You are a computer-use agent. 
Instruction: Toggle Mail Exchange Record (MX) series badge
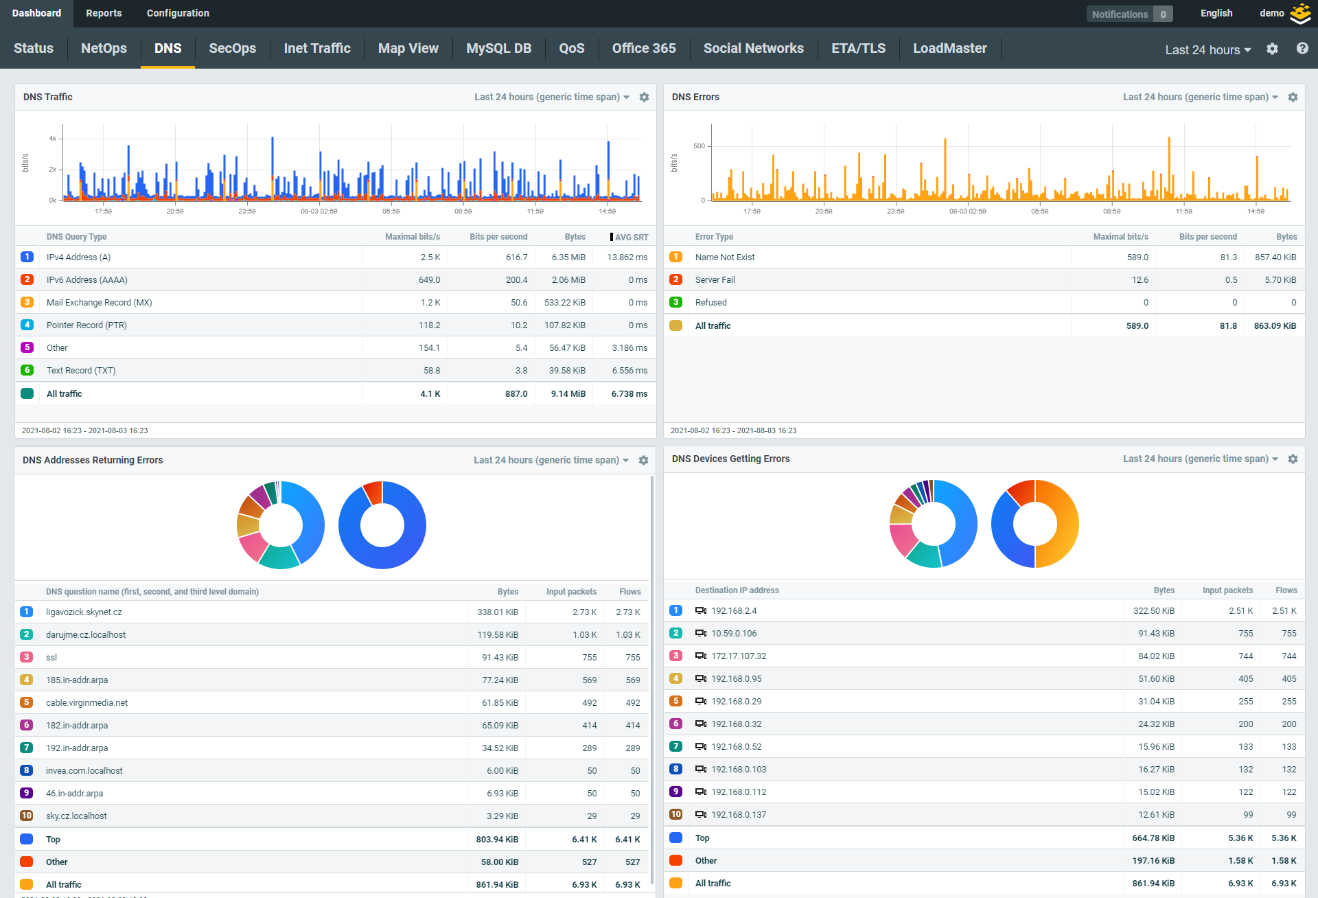[27, 302]
